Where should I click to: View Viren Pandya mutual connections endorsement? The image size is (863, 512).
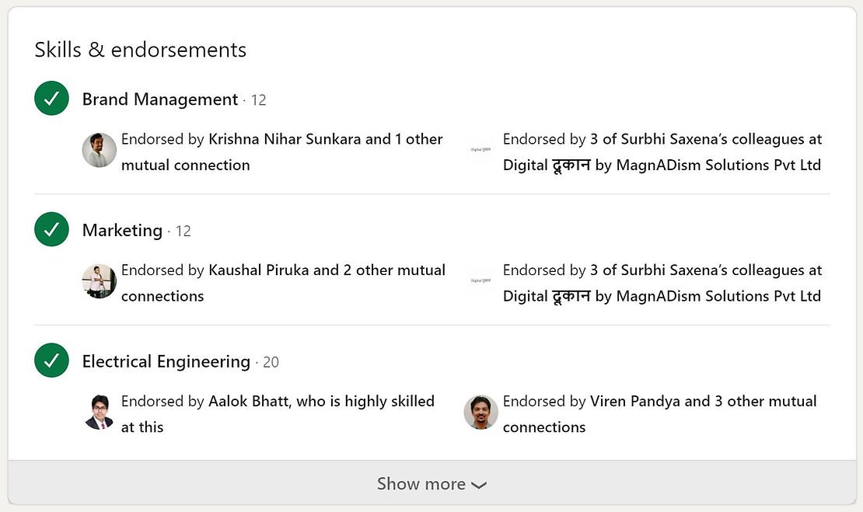click(x=659, y=413)
